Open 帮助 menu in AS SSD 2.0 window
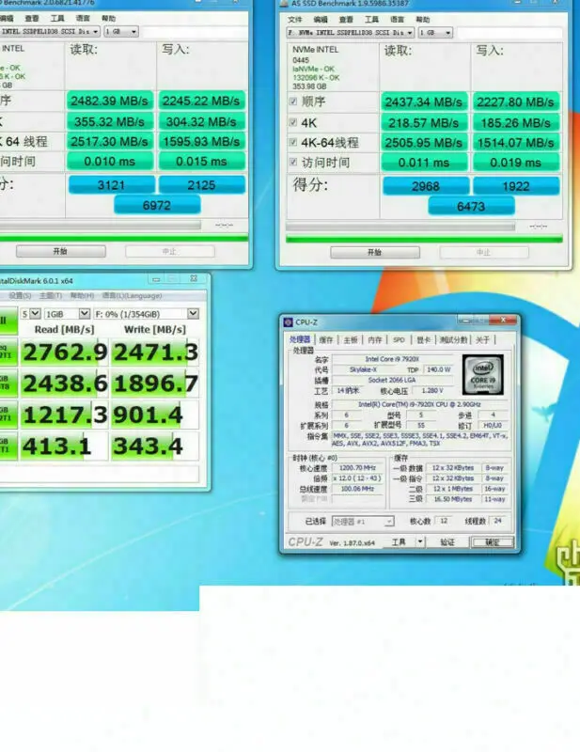 click(108, 19)
